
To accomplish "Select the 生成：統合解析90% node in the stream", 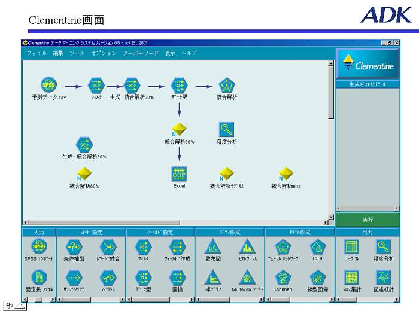I will click(x=132, y=86).
